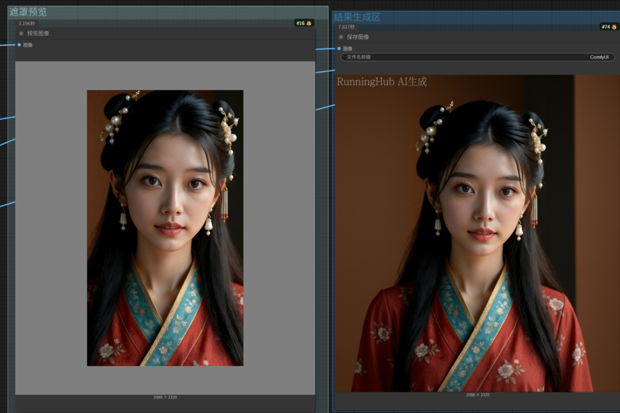Open the generated result portrait image
The image size is (620, 413).
pyautogui.click(x=478, y=233)
